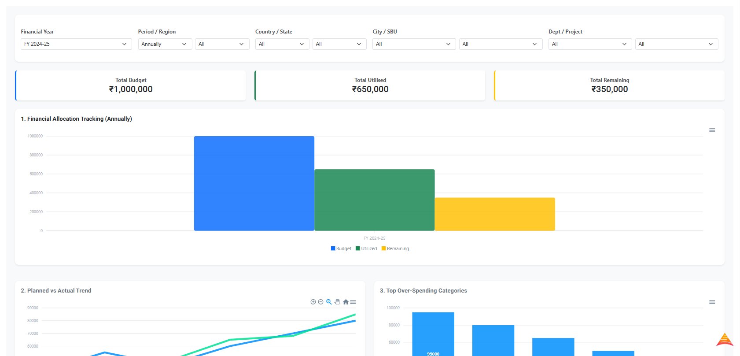Click the orange triangle logo widget
The height and width of the screenshot is (356, 740).
tap(725, 340)
